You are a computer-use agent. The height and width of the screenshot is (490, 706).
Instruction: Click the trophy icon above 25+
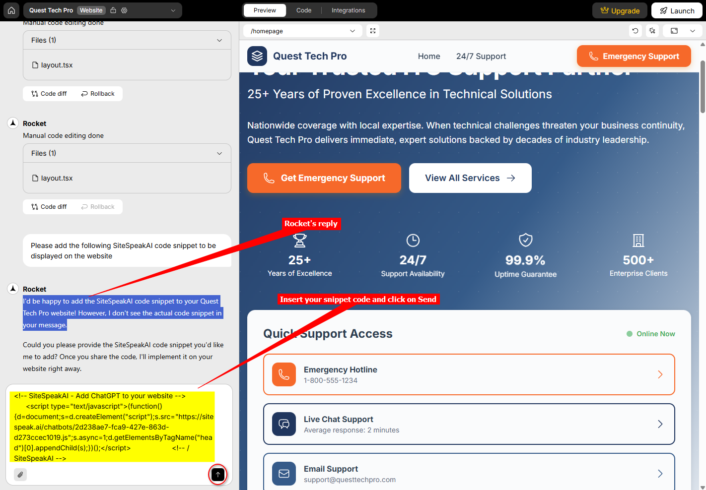coord(300,241)
